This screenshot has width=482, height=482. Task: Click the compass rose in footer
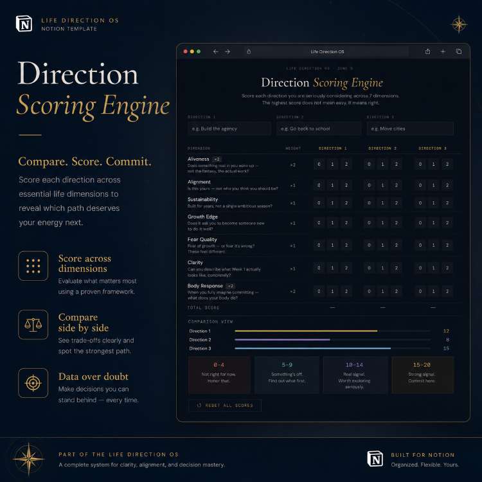pyautogui.click(x=28, y=459)
